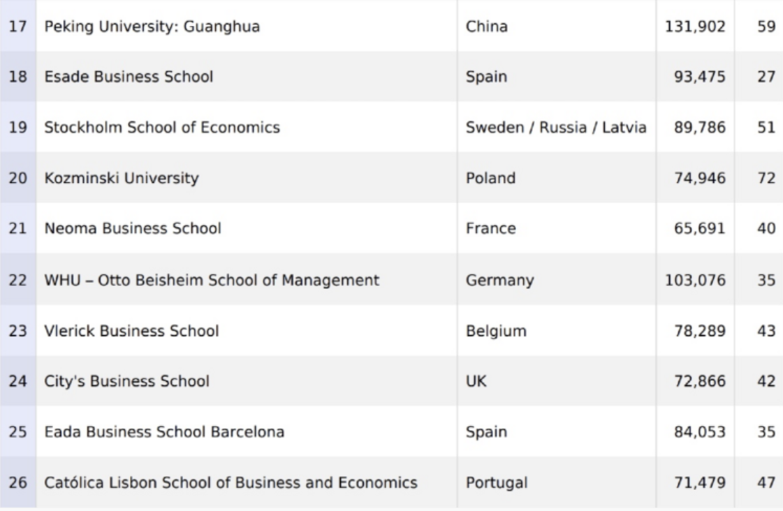This screenshot has height=511, width=783.
Task: Click the China country cell
Action: pyautogui.click(x=487, y=27)
